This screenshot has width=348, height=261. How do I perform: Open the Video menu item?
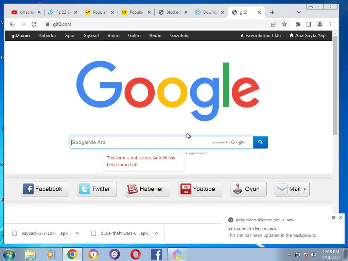point(114,35)
